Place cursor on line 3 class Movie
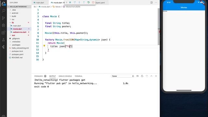Image resolution: width=208 pixels, height=117 pixels. 51,17
